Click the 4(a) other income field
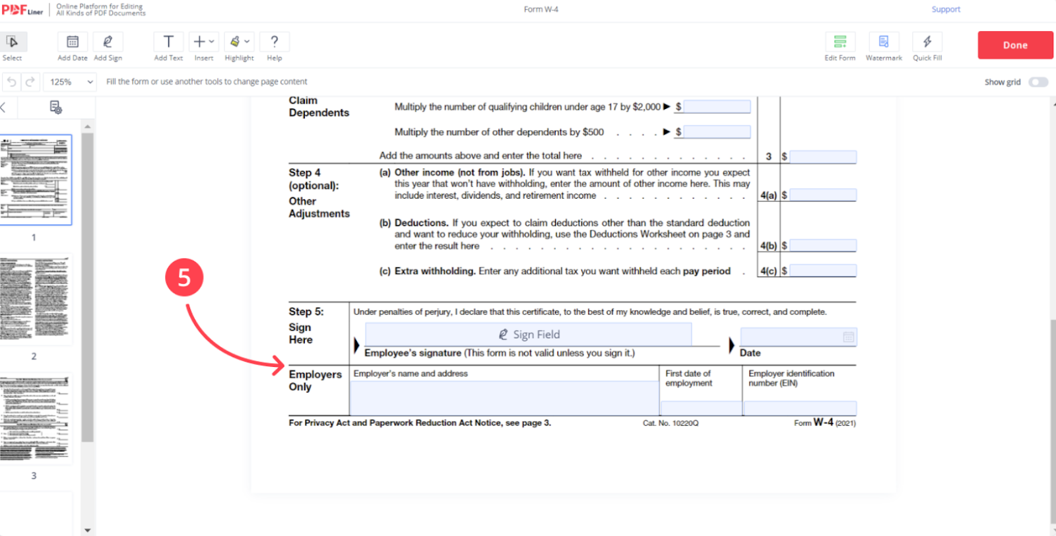Screen dimensions: 1056x536 pos(823,195)
